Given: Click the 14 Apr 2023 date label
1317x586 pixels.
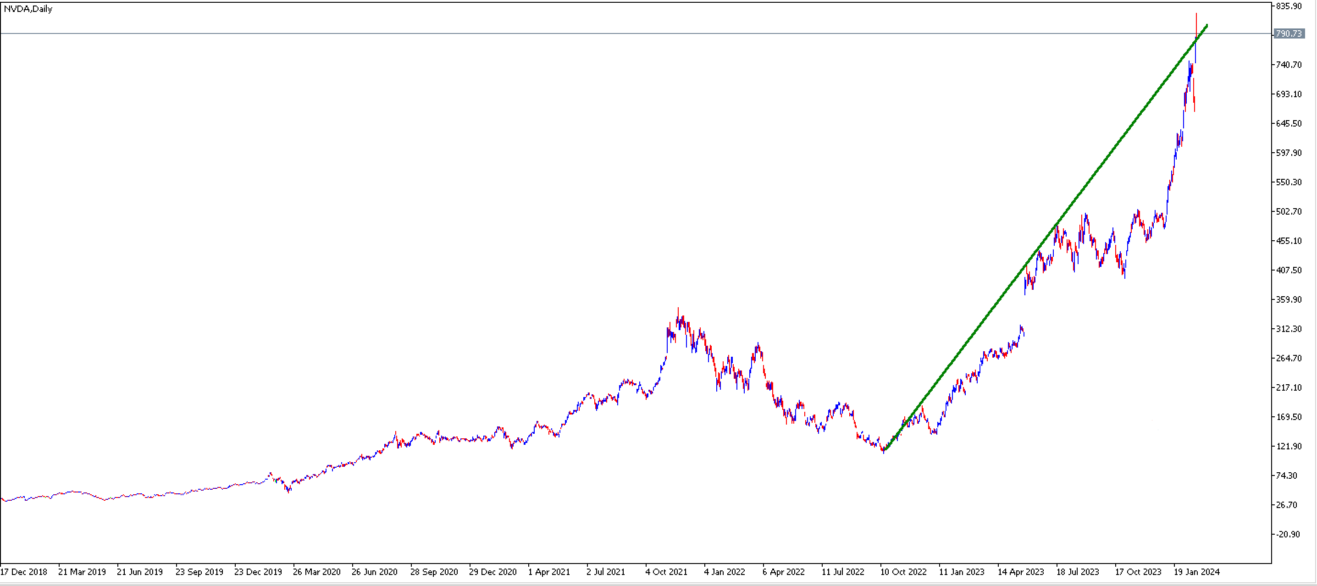Looking at the screenshot, I should tap(1020, 572).
